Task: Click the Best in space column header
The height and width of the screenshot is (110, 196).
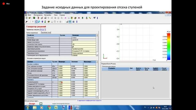Action: coord(140,69)
